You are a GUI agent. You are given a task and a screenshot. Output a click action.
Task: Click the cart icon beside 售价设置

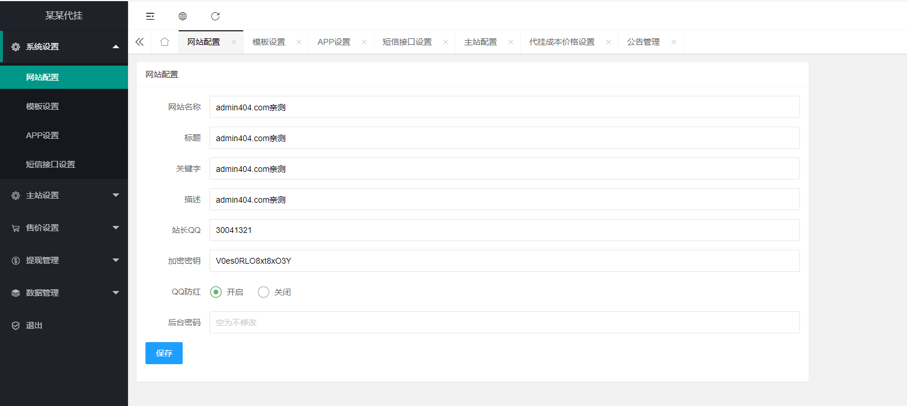[16, 228]
